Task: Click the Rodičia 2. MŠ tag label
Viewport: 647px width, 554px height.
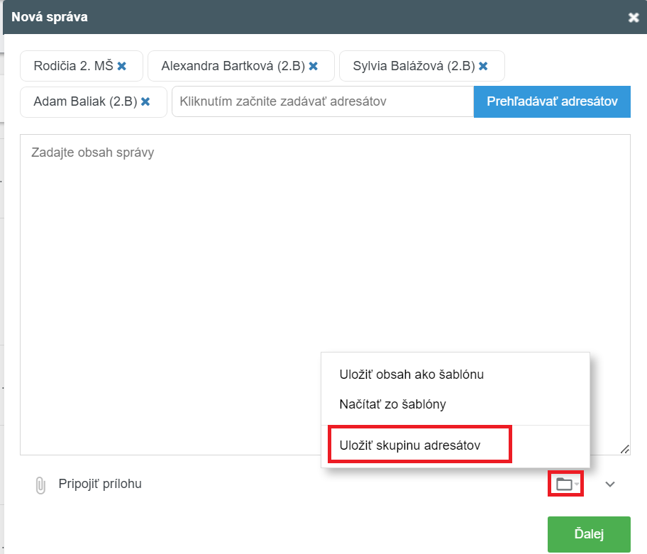Action: click(73, 66)
